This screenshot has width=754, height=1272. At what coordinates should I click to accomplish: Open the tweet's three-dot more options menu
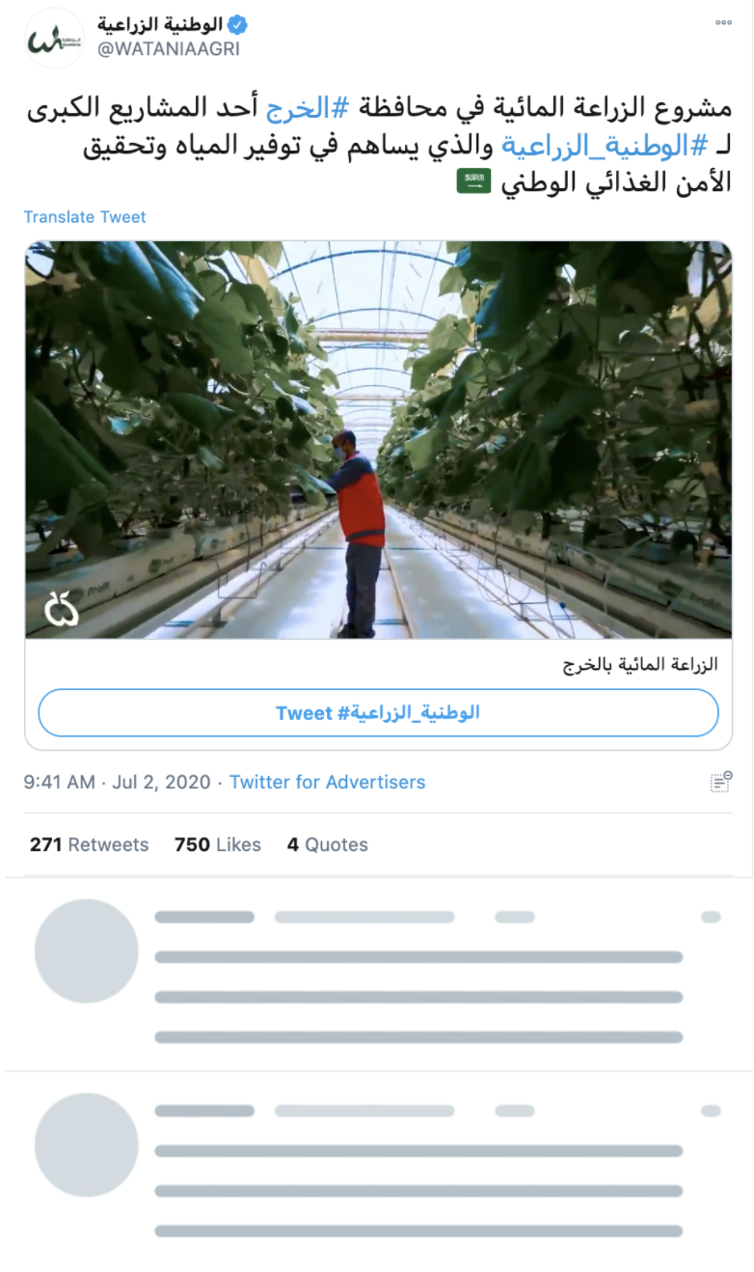pyautogui.click(x=723, y=24)
